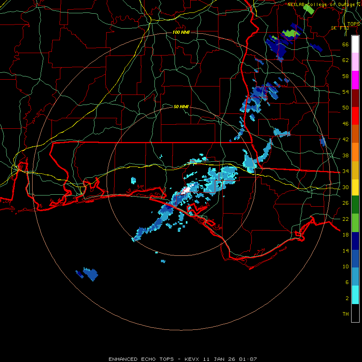Click the '100 NMI' range ring label
The image size is (362, 362).
pos(181,32)
